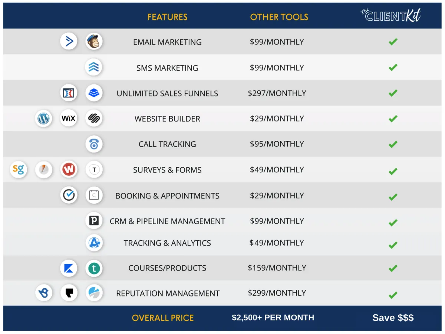Click the $297/MONTHLY price
Viewport: 445px width, 334px height.
277,93
